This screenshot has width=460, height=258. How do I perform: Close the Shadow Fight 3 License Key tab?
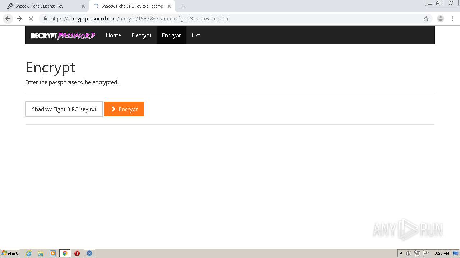(x=83, y=6)
